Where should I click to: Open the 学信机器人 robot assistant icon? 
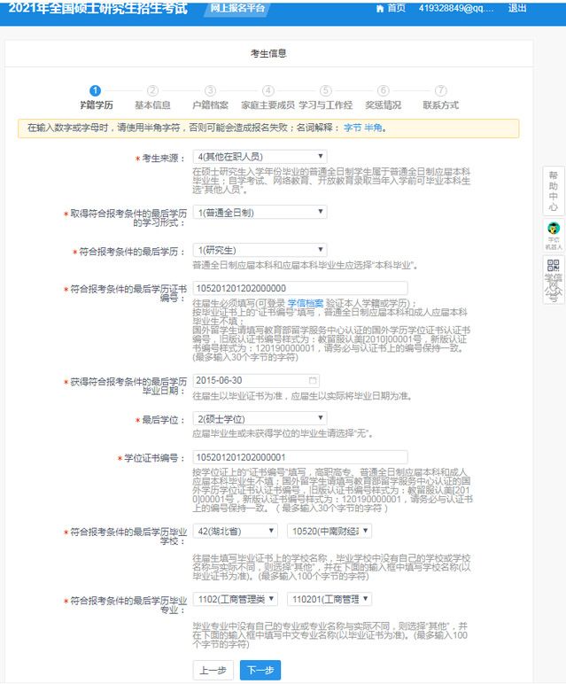(x=554, y=236)
